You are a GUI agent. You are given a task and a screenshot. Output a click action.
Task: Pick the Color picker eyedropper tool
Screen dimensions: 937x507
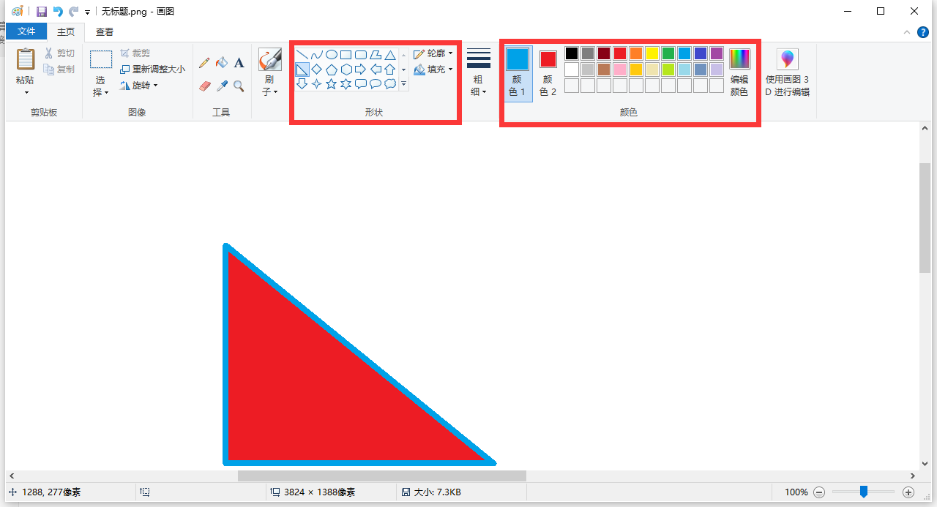221,86
